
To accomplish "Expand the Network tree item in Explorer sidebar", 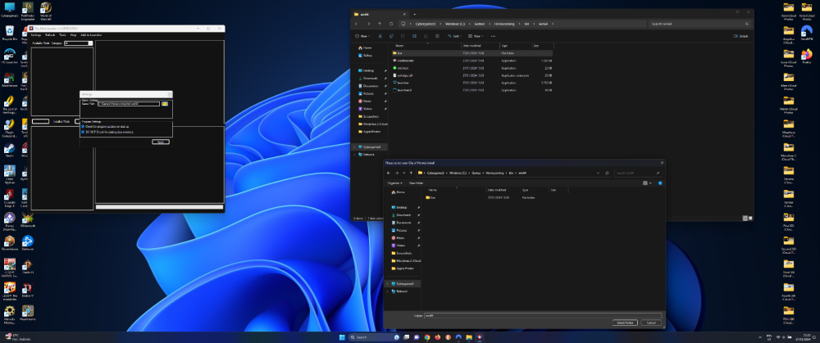I will (353, 153).
